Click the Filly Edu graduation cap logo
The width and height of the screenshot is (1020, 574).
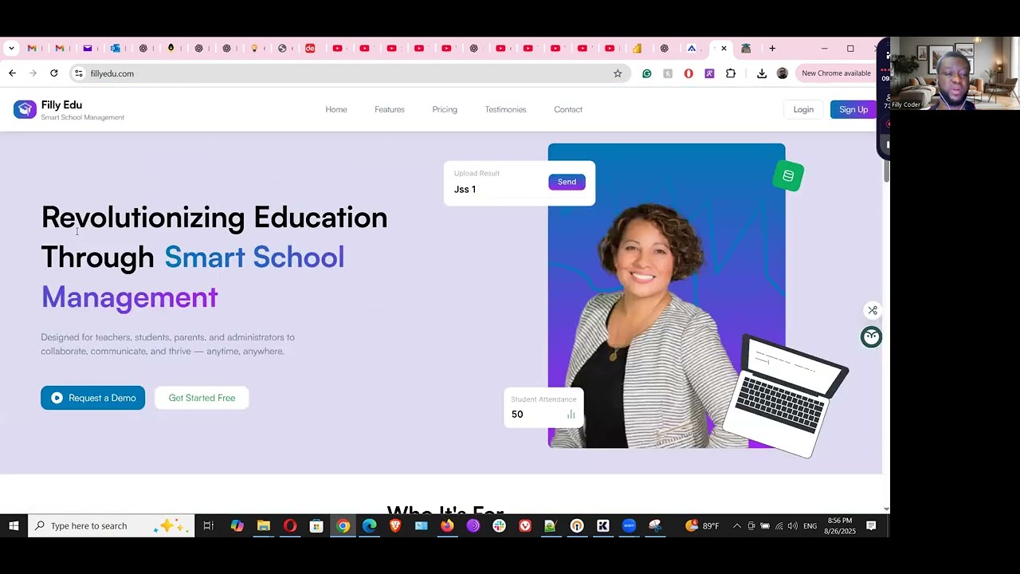[x=25, y=109]
